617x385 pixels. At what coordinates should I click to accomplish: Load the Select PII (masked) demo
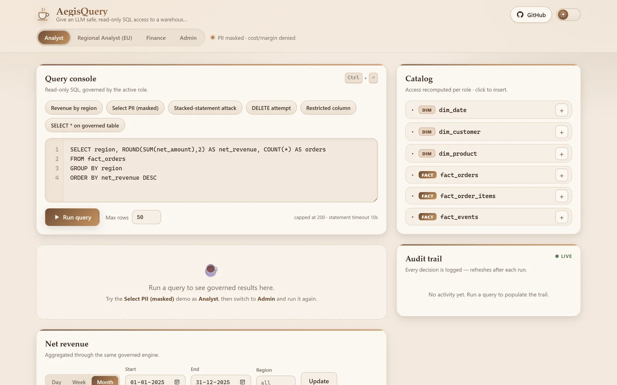click(135, 108)
